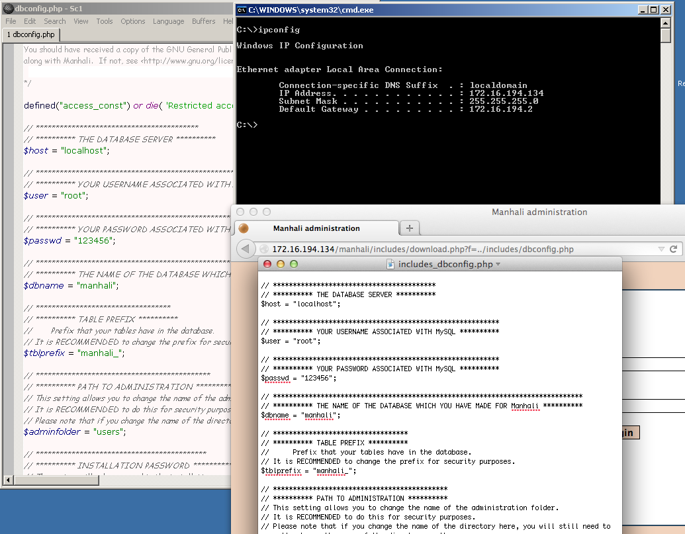Open includes_dbconfig.php title dropdown arrow
This screenshot has width=685, height=534.
pyautogui.click(x=498, y=264)
